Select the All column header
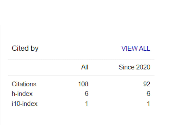The height and width of the screenshot is (125, 185). coord(85,67)
